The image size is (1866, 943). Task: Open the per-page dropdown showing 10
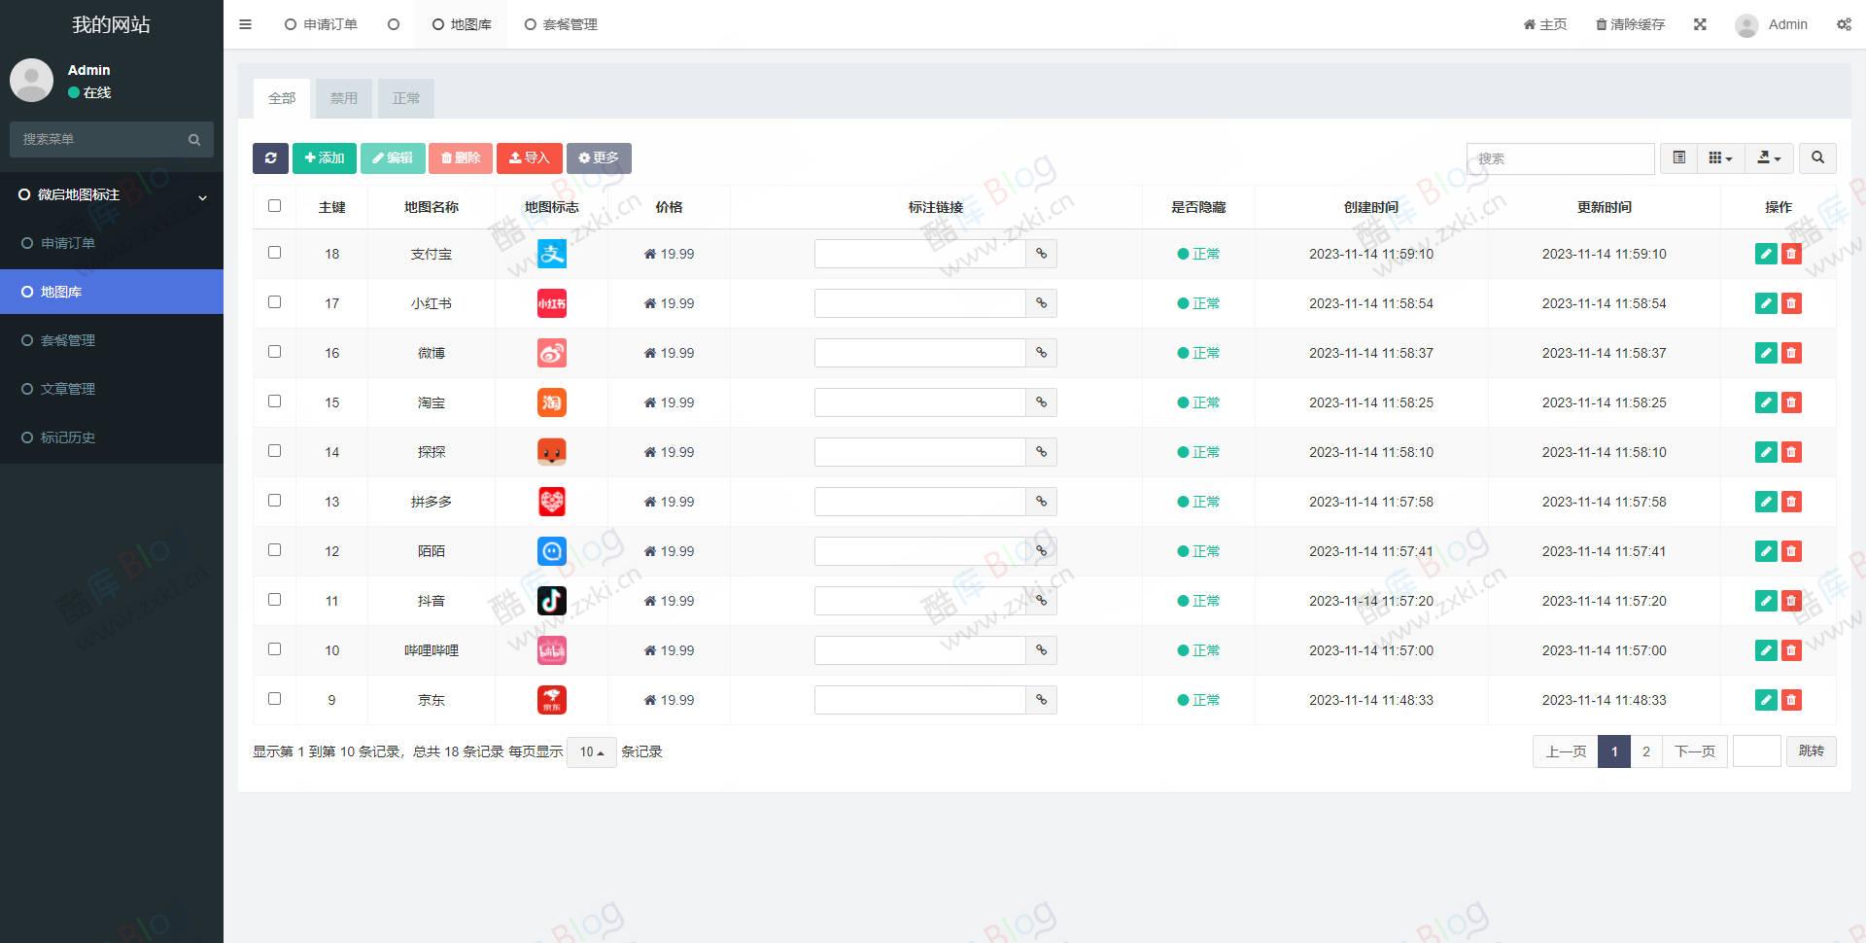click(x=591, y=751)
